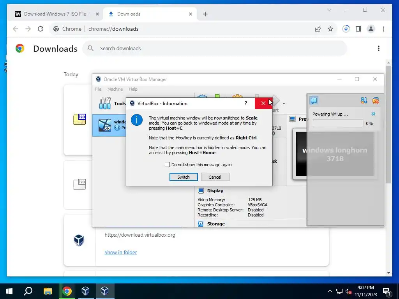
Task: Click the VirtualBox download file icon
Action: 79,240
